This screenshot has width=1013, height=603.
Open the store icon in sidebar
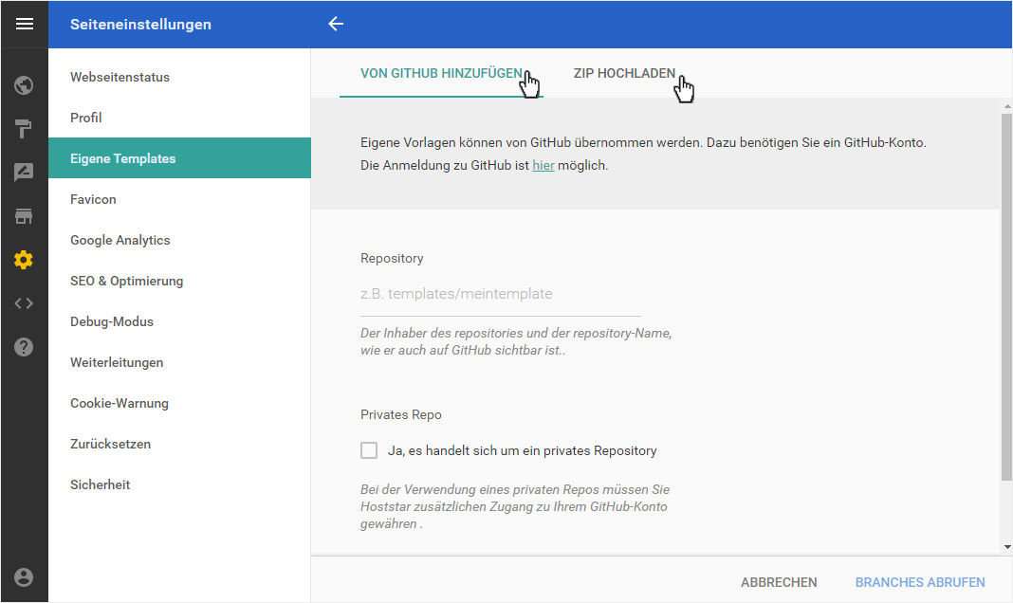pyautogui.click(x=24, y=216)
